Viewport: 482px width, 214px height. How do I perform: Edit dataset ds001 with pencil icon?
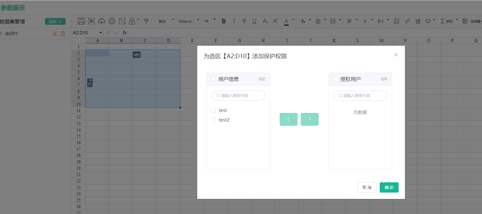pos(55,33)
